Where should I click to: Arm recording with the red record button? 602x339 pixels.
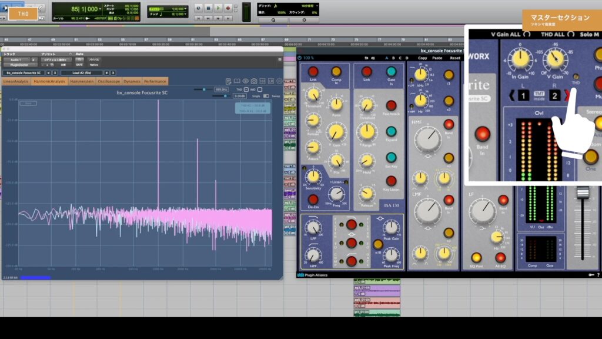point(228,8)
